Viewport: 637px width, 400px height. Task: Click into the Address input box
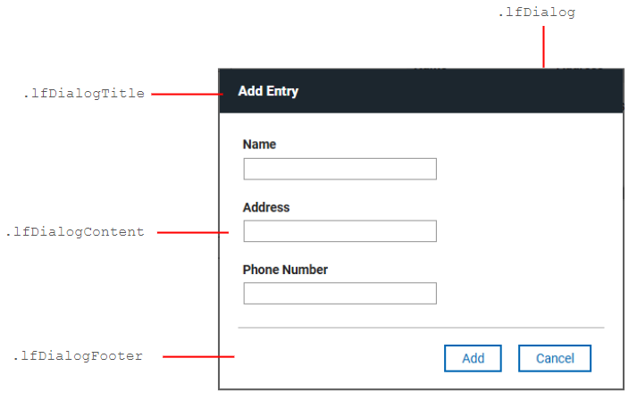(x=339, y=231)
